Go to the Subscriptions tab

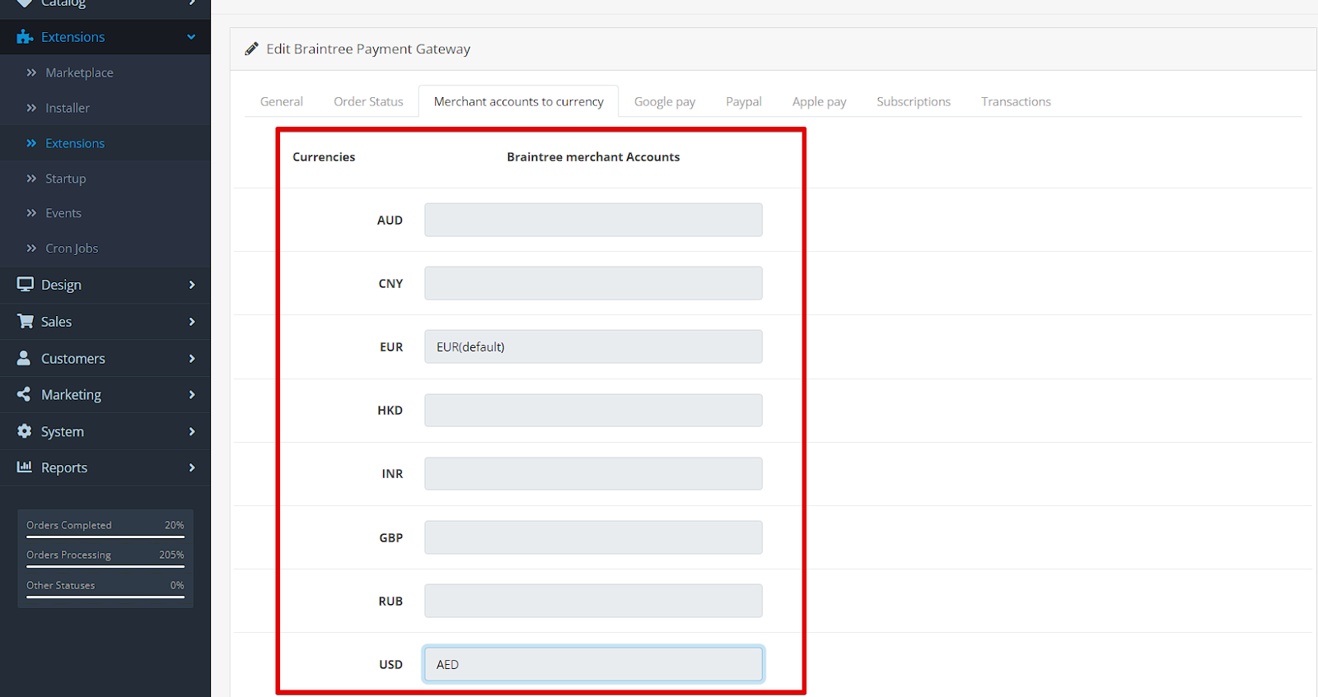coord(914,101)
